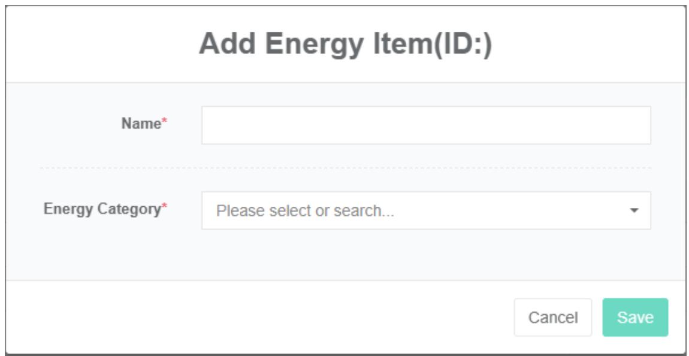Click the dashed divider under the Name row
This screenshot has height=356, width=689.
coord(345,168)
